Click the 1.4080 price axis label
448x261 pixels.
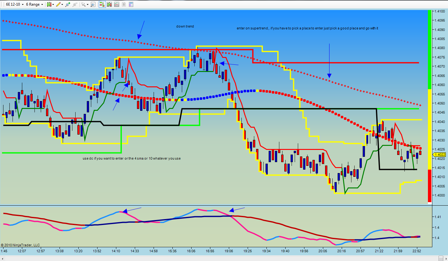(440, 48)
